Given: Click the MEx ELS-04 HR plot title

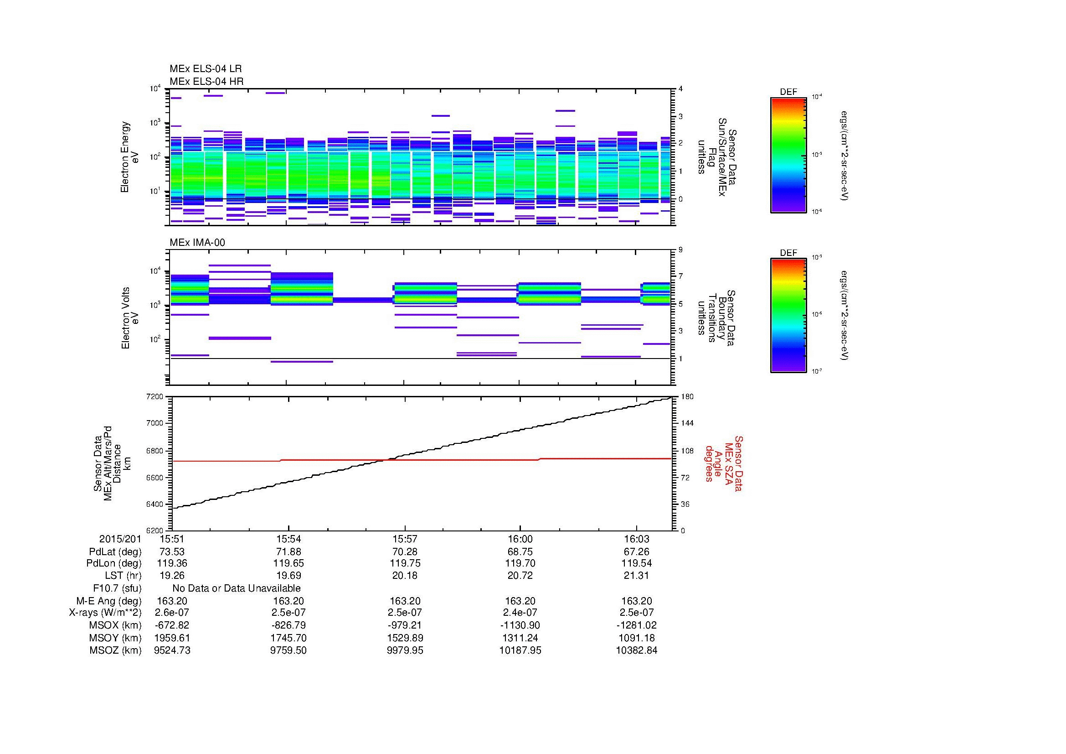Looking at the screenshot, I should point(206,81).
